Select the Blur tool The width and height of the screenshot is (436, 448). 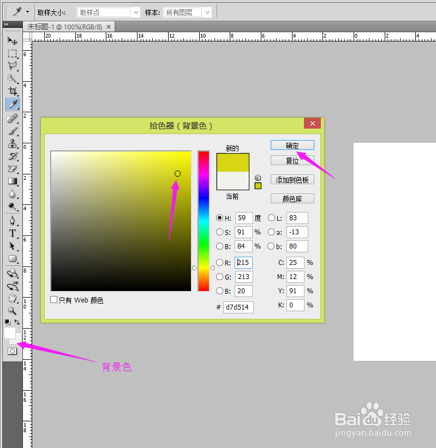coord(13,193)
